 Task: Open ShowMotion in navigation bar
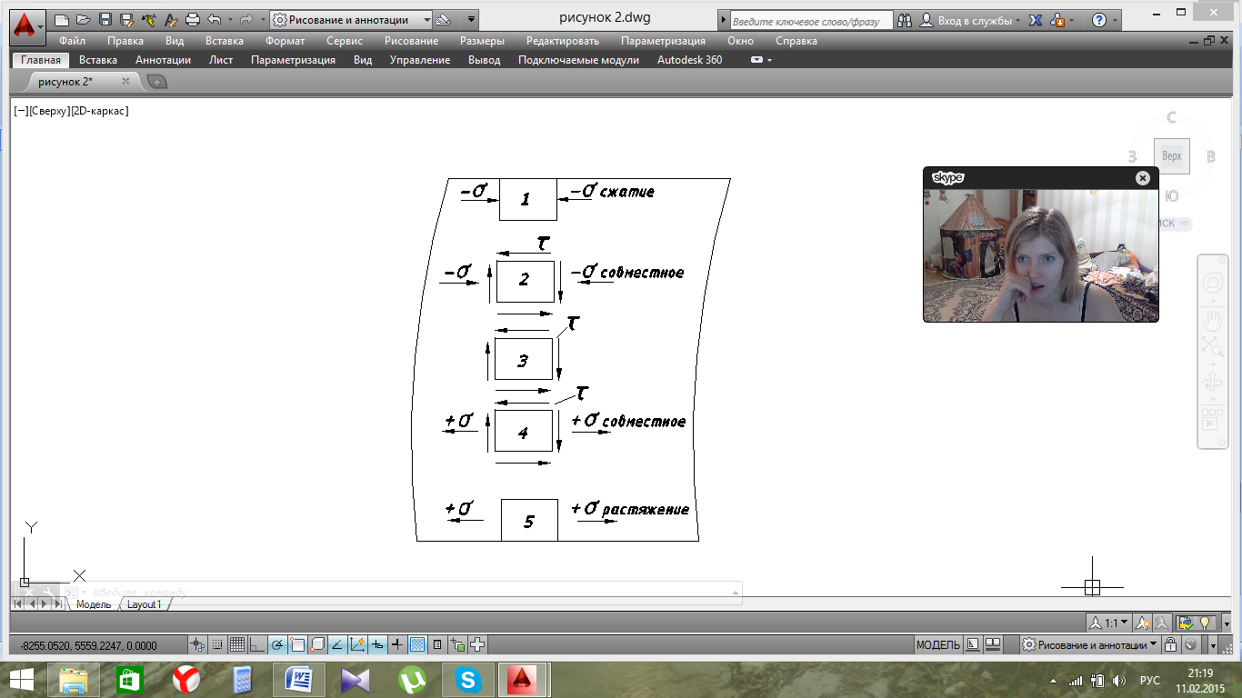point(1213,419)
